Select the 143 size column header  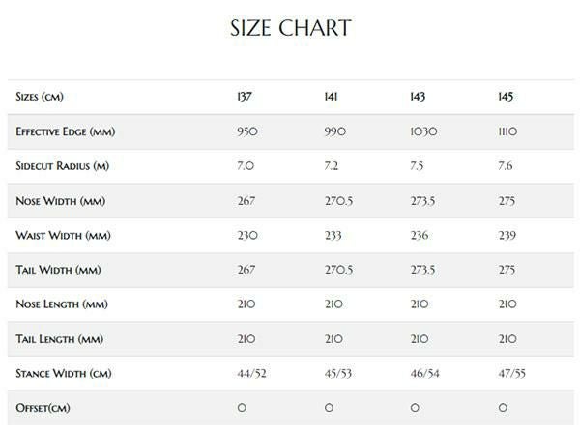[419, 97]
